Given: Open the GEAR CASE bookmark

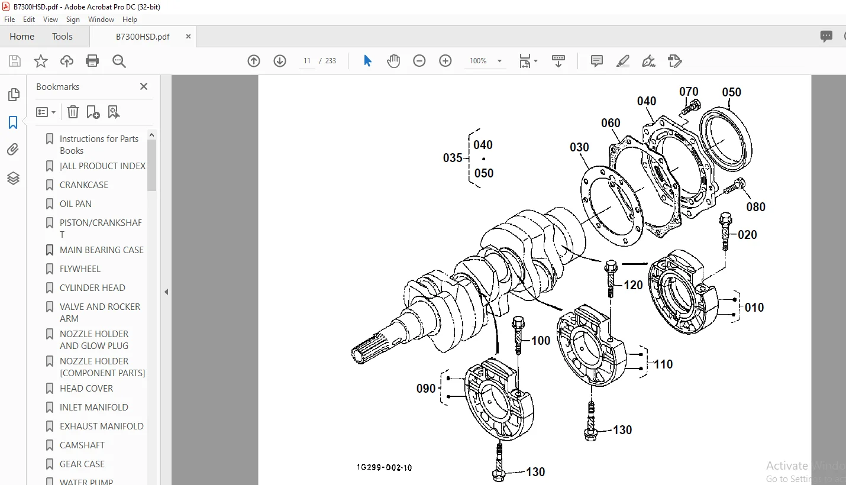Looking at the screenshot, I should pos(82,464).
